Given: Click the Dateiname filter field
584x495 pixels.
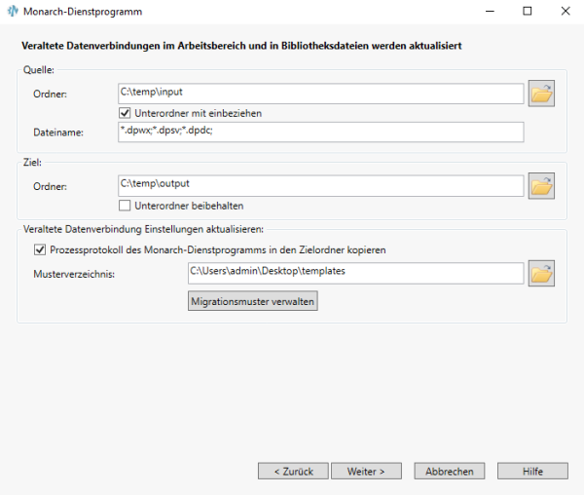Looking at the screenshot, I should (320, 132).
